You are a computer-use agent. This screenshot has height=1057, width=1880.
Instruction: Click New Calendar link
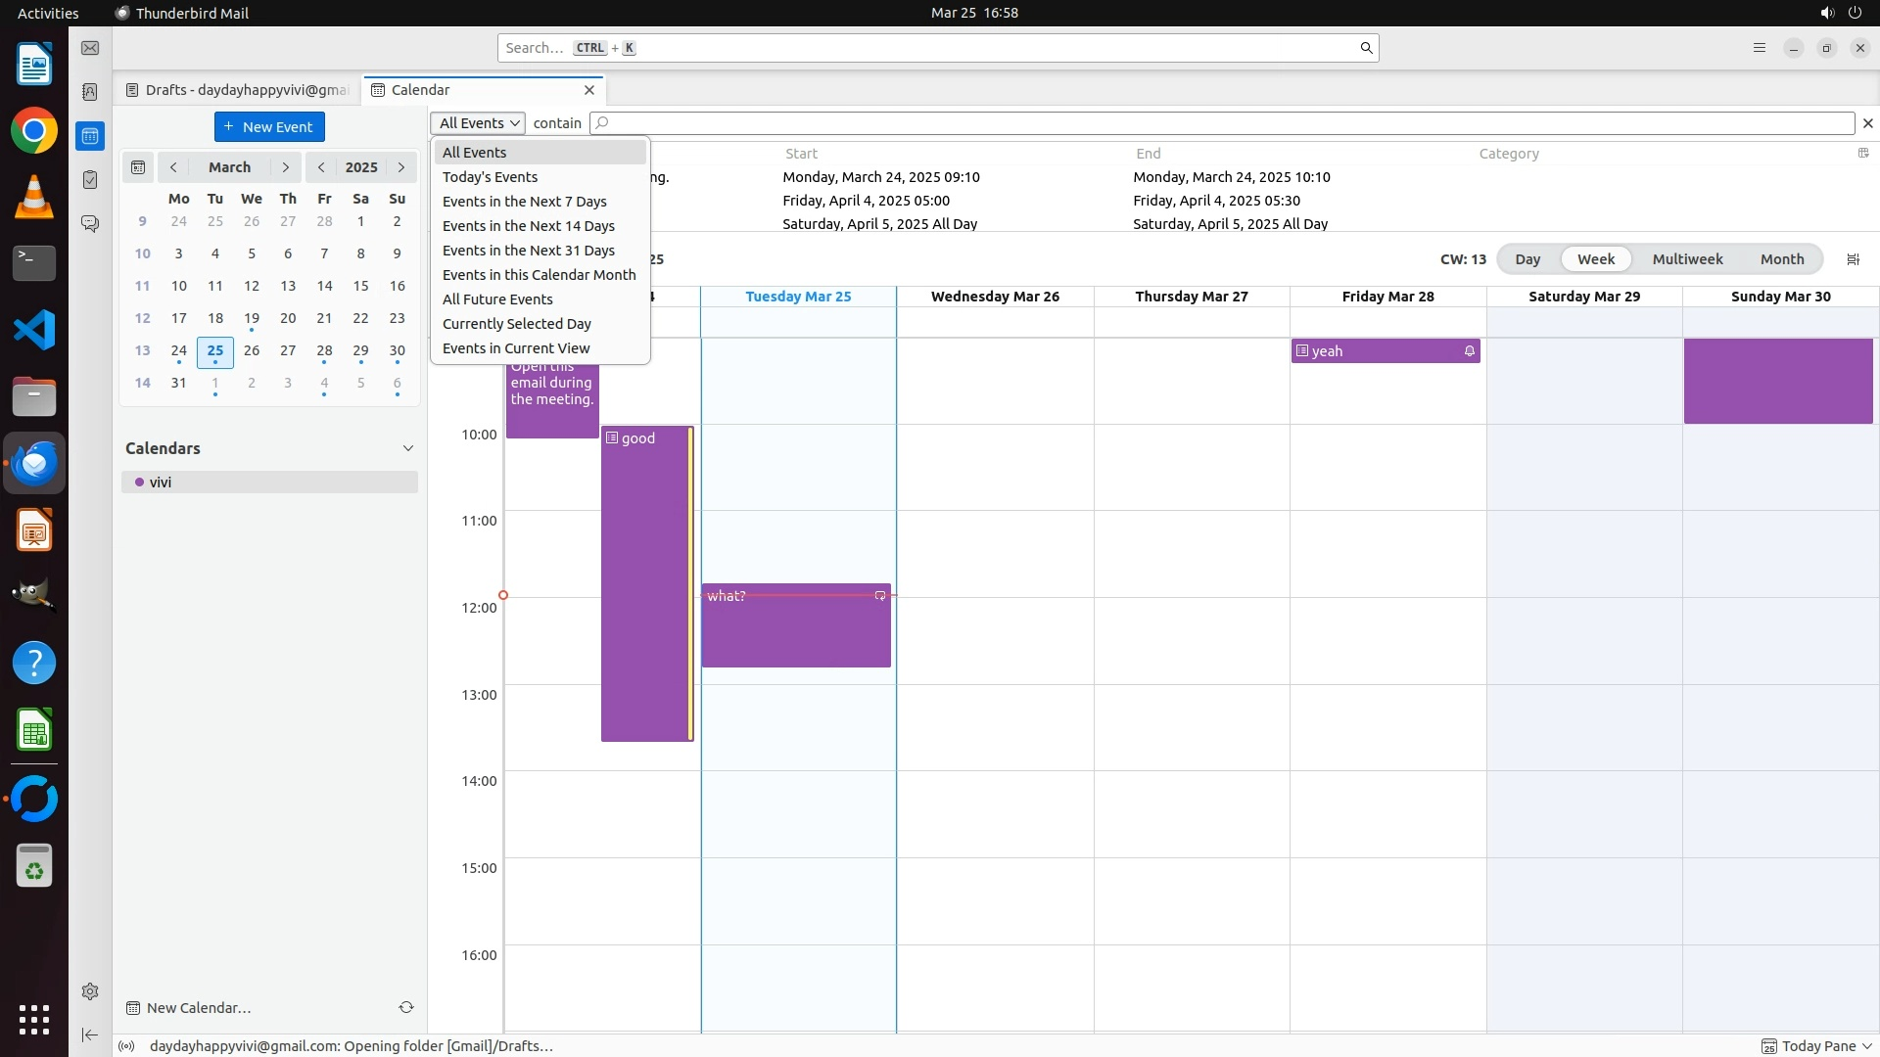(198, 1008)
